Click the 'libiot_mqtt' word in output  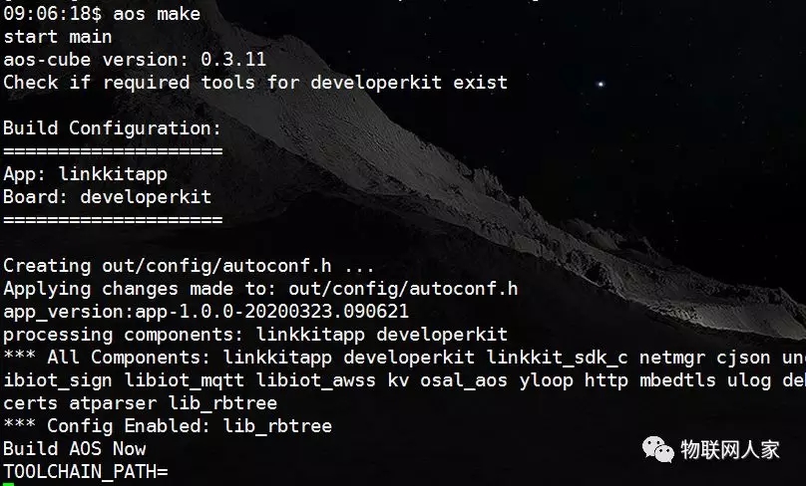(x=184, y=380)
